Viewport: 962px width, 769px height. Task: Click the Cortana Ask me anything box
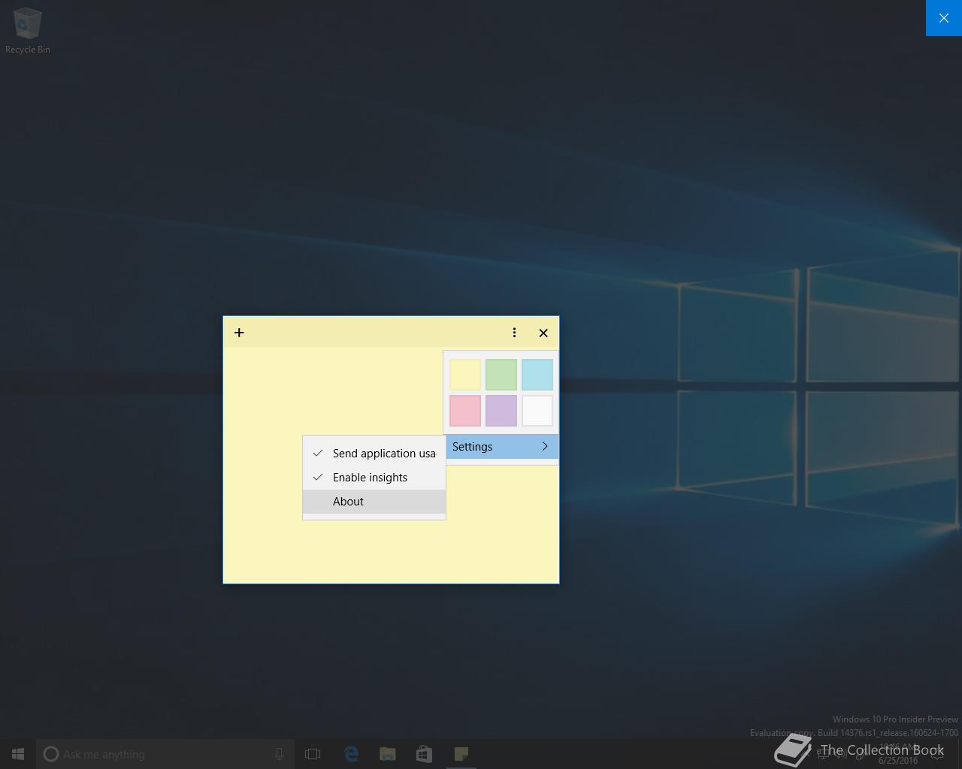pyautogui.click(x=165, y=754)
